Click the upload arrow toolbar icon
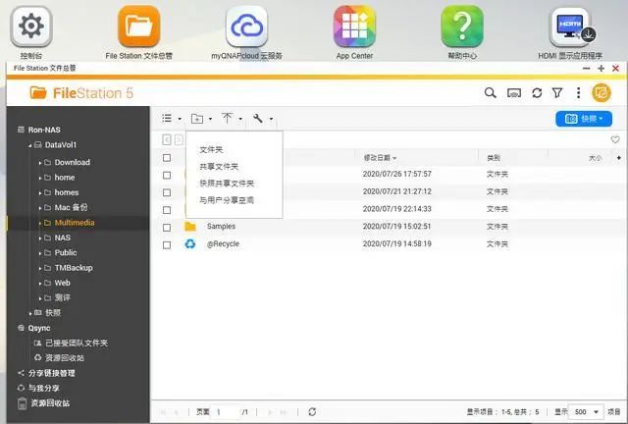The width and height of the screenshot is (628, 424). (227, 118)
